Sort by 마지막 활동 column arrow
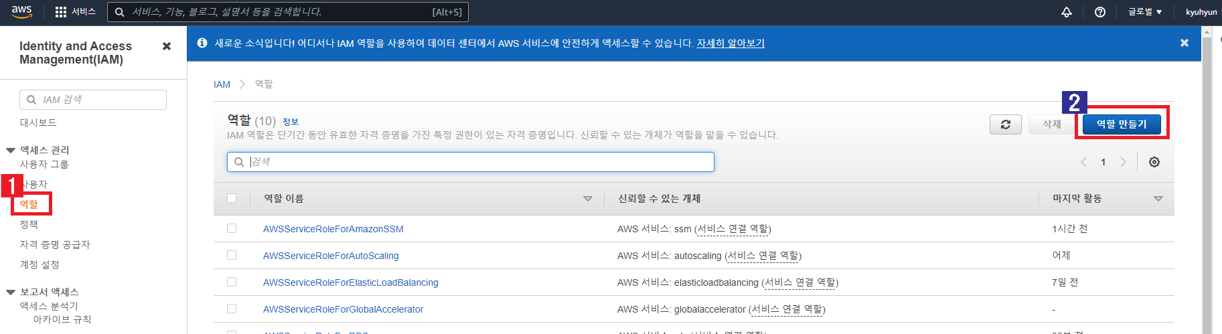Image resolution: width=1222 pixels, height=334 pixels. 1158,199
